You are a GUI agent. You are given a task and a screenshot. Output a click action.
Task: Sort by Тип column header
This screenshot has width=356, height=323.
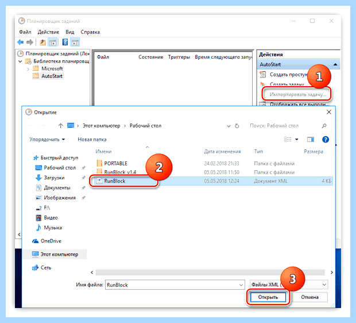click(258, 152)
